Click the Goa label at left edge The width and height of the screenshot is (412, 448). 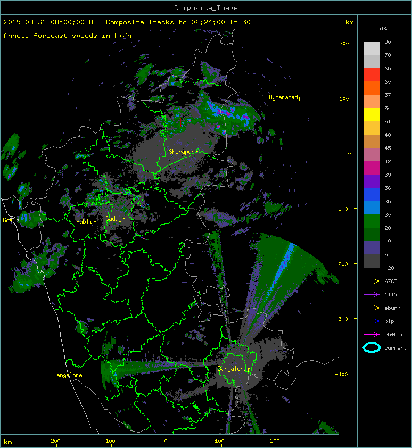tap(9, 220)
